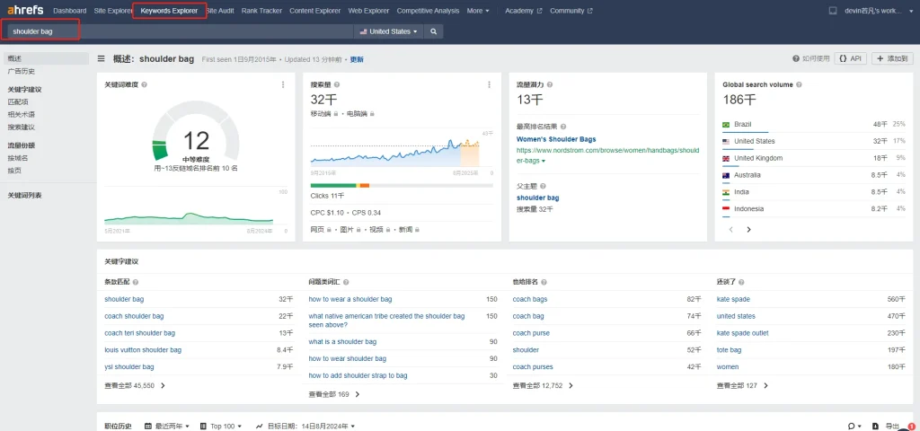This screenshot has height=431, width=920.
Task: Open 关键词列表 in sidebar
Action: tap(24, 195)
